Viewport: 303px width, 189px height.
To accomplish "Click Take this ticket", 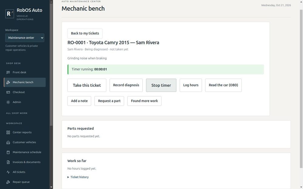I will coord(87,85).
